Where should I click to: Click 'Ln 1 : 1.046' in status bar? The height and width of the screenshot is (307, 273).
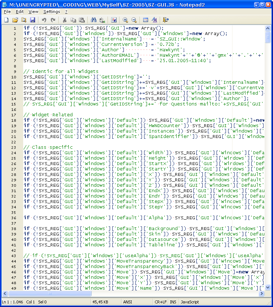click(12, 302)
